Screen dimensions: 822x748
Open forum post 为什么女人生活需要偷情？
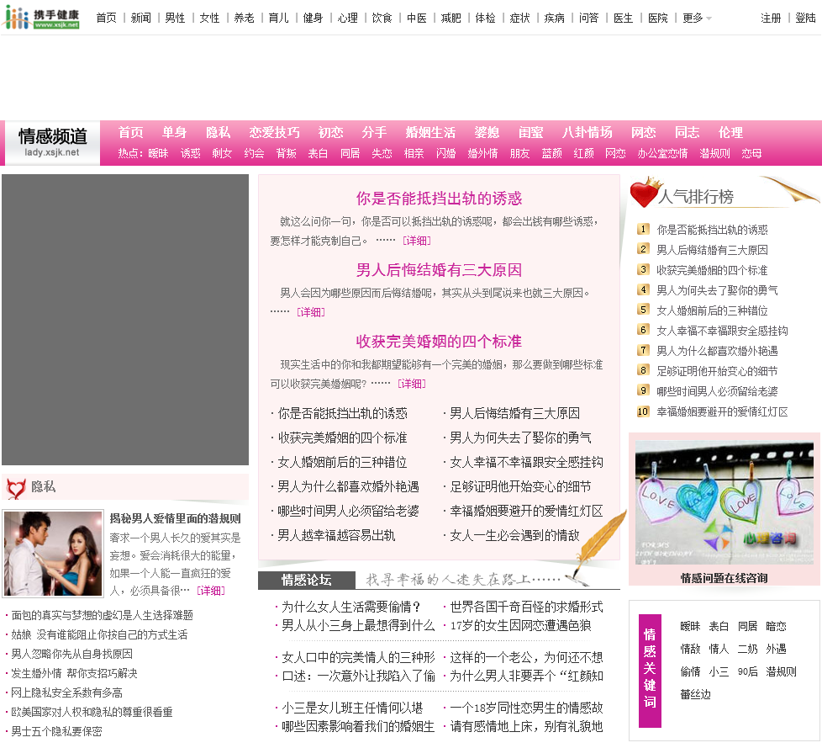coord(352,607)
